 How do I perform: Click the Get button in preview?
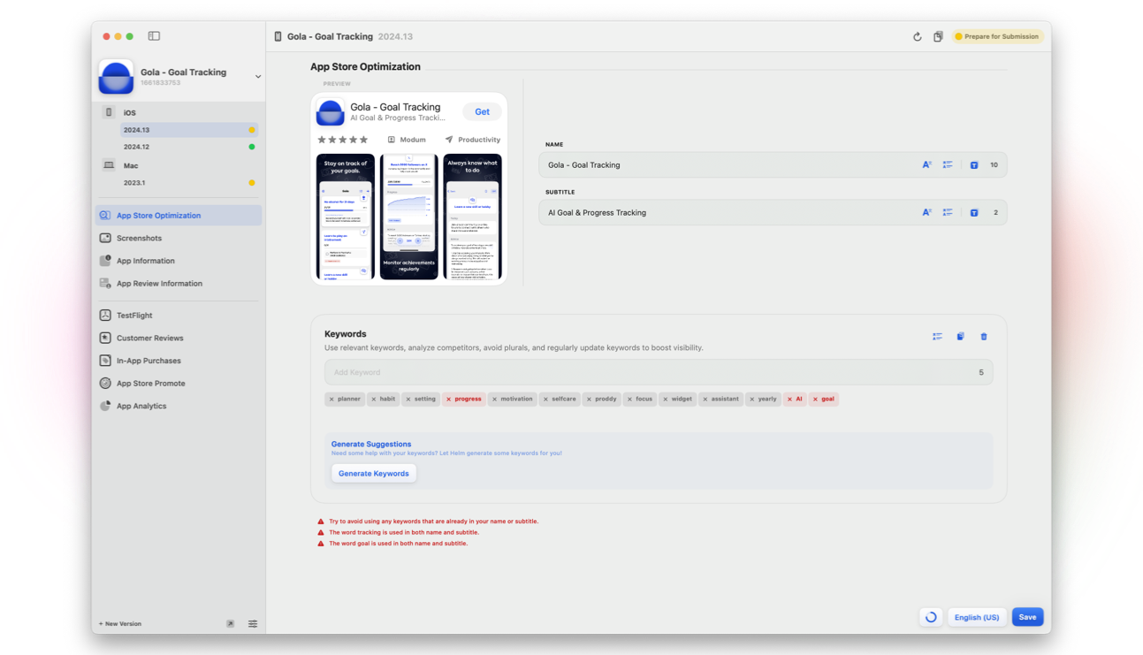click(482, 112)
